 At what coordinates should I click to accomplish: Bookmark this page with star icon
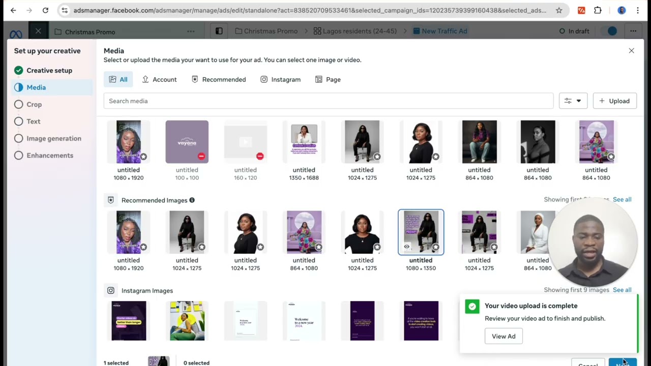559,10
